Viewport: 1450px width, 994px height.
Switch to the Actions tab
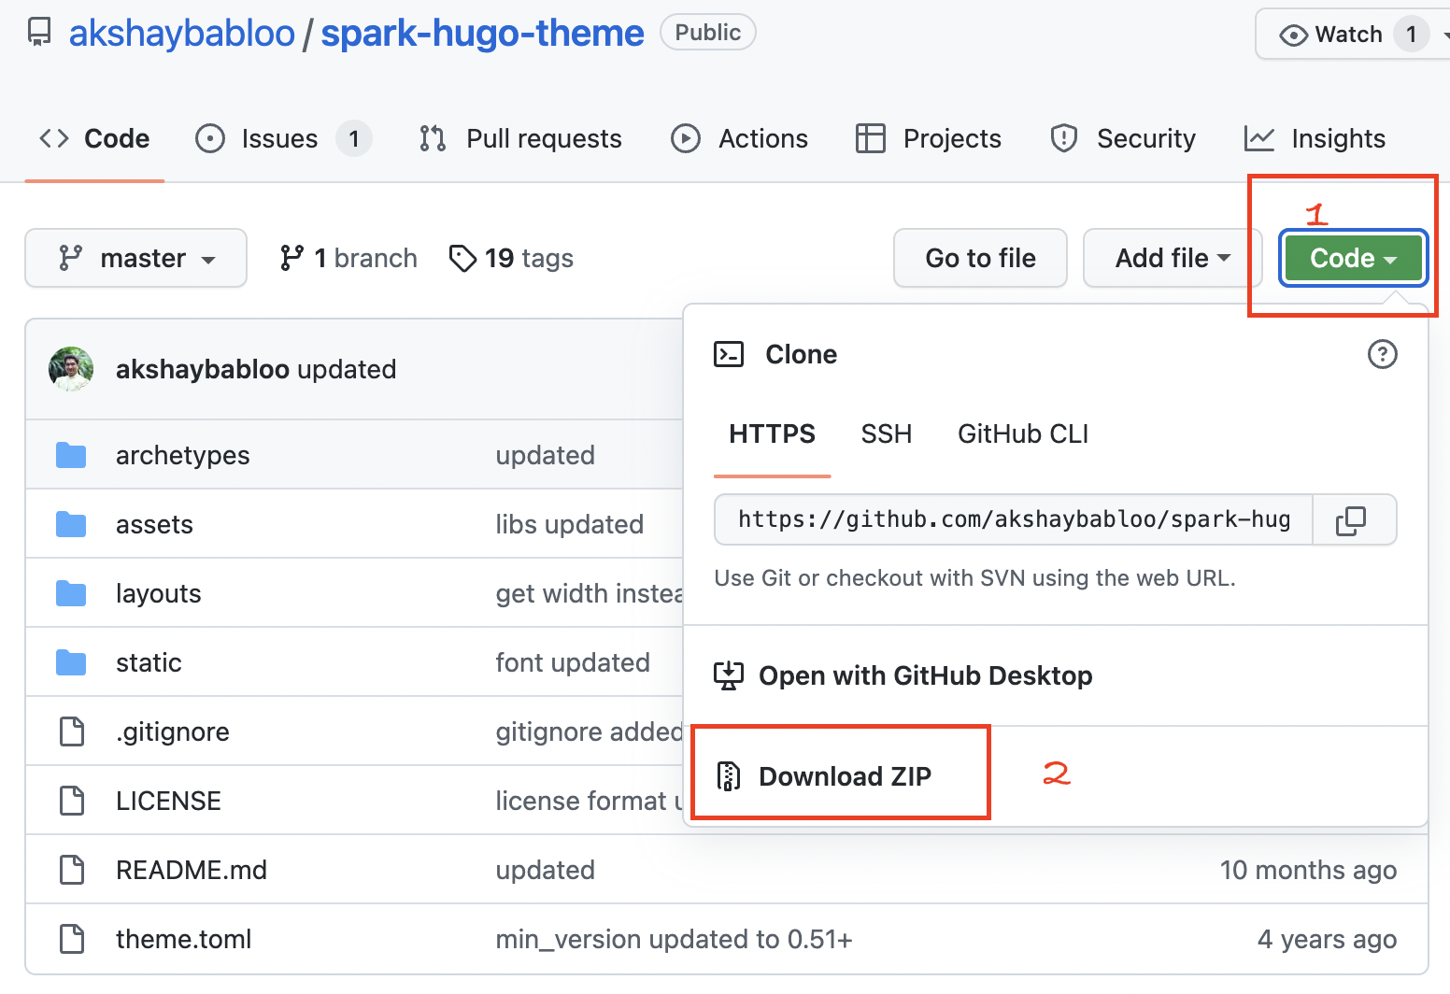point(739,138)
